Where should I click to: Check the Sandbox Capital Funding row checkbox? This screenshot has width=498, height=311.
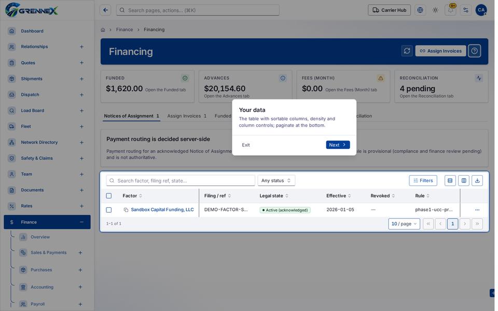108,210
